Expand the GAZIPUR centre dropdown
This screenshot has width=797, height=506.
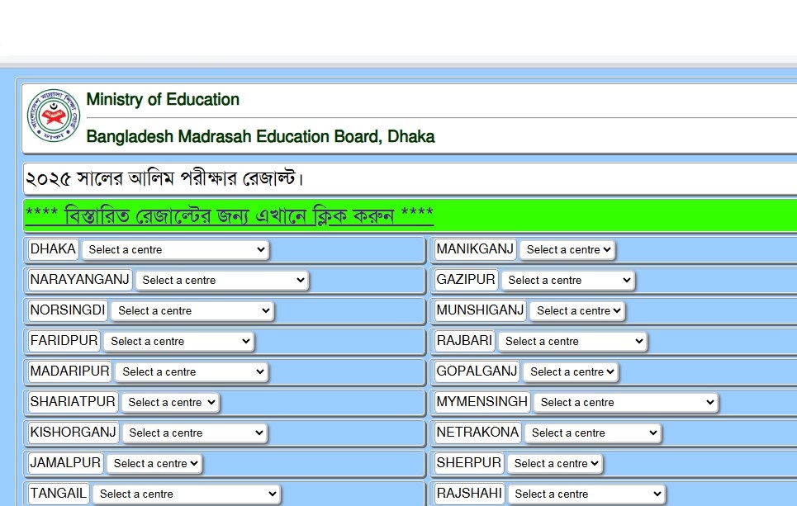(x=567, y=280)
